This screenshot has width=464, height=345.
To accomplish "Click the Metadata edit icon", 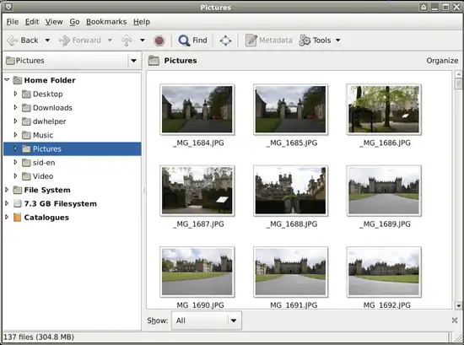I will [x=251, y=40].
